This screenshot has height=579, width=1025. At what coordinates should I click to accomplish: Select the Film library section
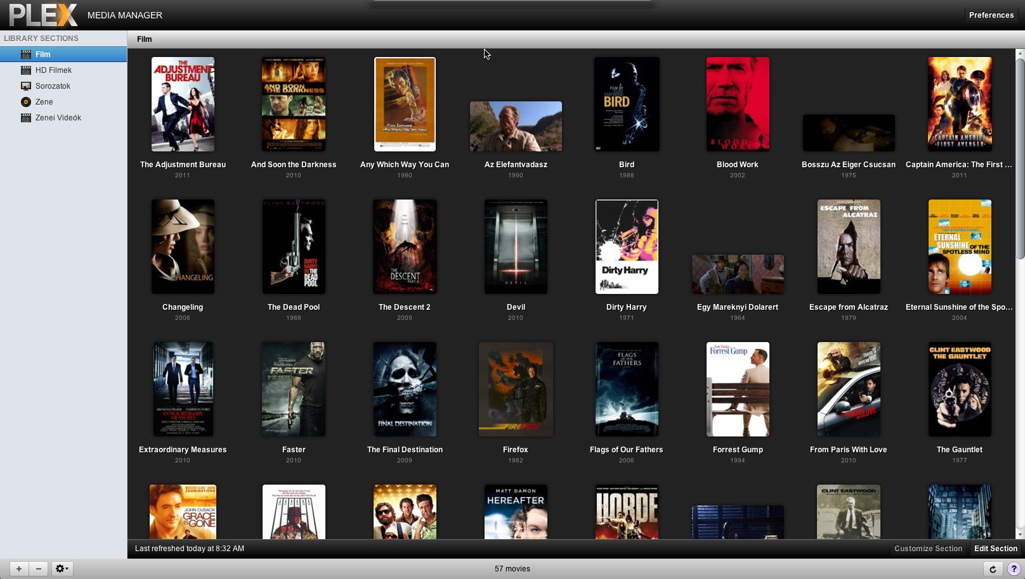[63, 54]
